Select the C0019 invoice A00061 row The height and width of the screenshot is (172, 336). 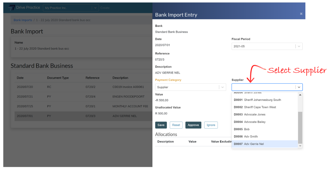[x=83, y=87]
